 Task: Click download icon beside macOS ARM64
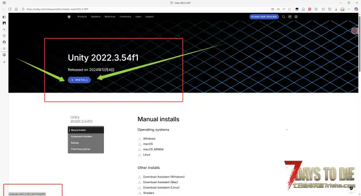pyautogui.click(x=139, y=149)
